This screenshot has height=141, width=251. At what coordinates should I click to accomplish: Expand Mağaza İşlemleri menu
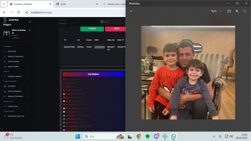click(16, 76)
